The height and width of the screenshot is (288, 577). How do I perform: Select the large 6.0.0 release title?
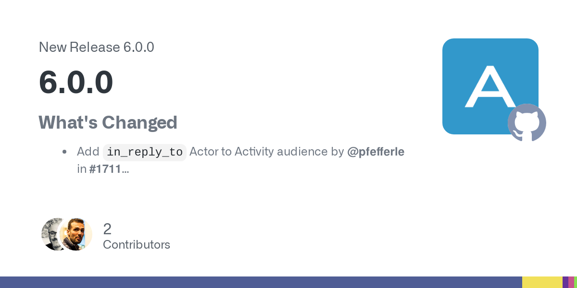[x=76, y=82]
